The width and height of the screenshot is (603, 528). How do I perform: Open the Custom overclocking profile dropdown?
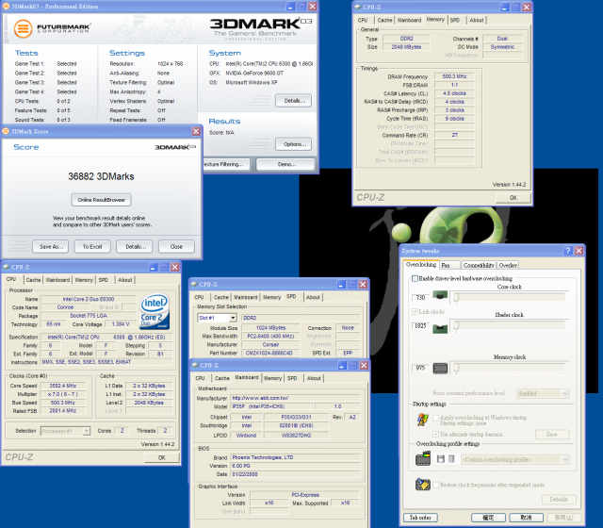[x=515, y=459]
